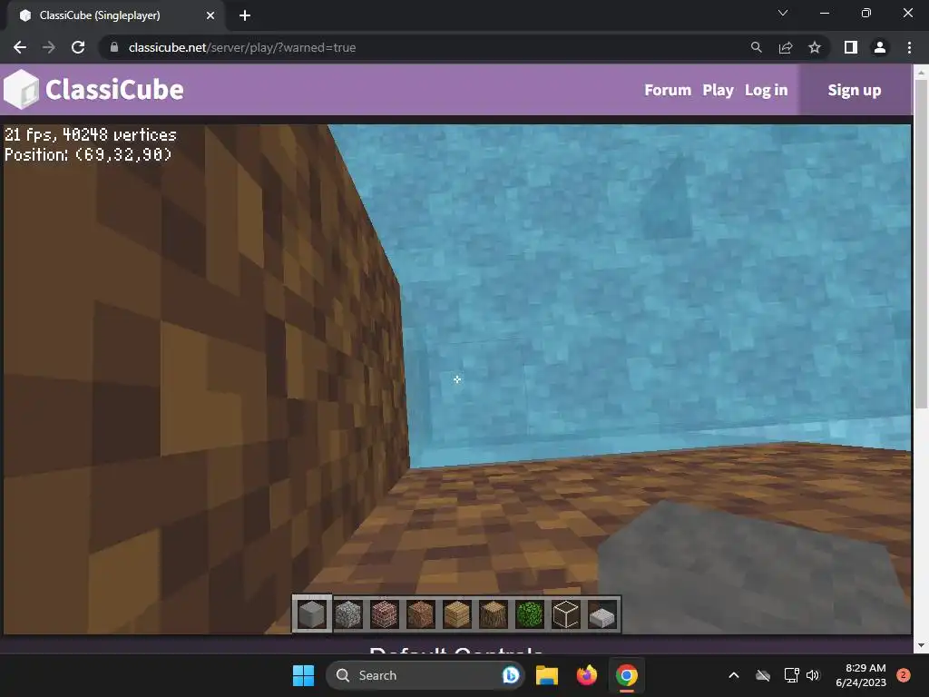Open network settings tray icon
929x697 pixels.
click(791, 675)
